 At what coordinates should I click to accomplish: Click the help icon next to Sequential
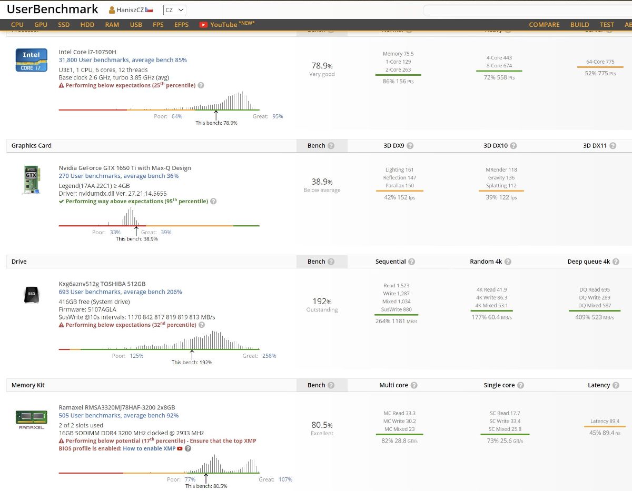[412, 262]
